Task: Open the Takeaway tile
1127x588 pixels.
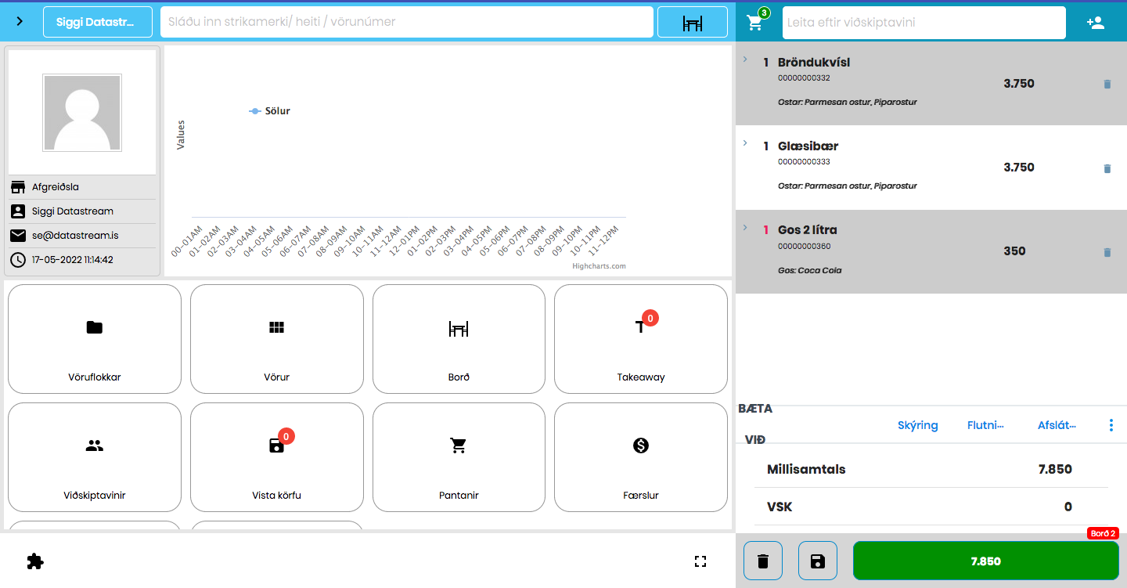Action: click(641, 339)
